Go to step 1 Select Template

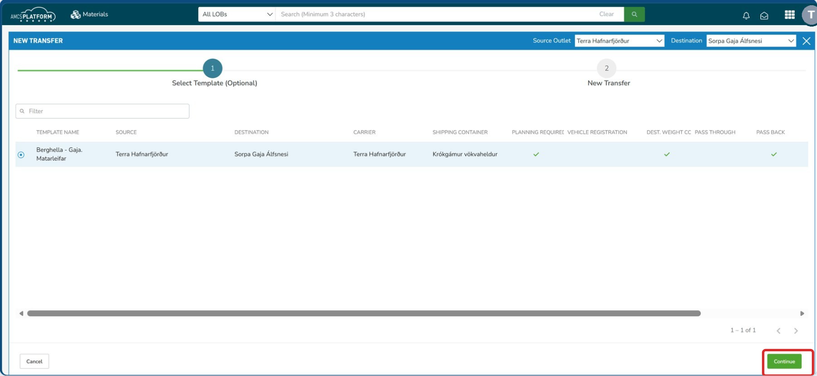[x=212, y=68]
